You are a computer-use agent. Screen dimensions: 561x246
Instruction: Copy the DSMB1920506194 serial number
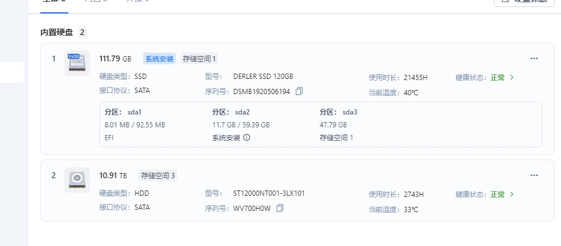pos(299,91)
